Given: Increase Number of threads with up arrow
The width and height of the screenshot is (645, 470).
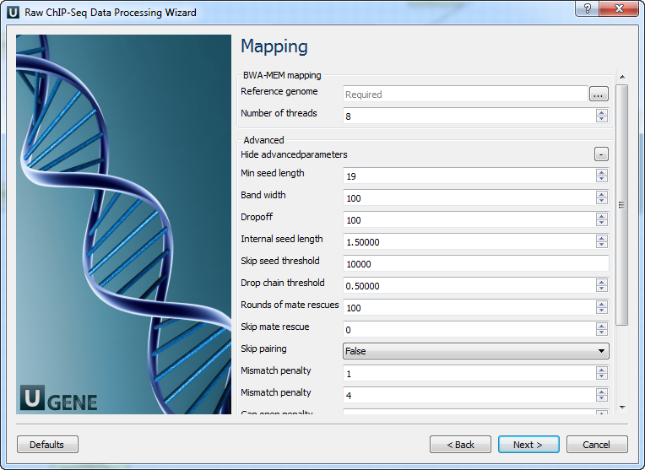Looking at the screenshot, I should pos(601,112).
